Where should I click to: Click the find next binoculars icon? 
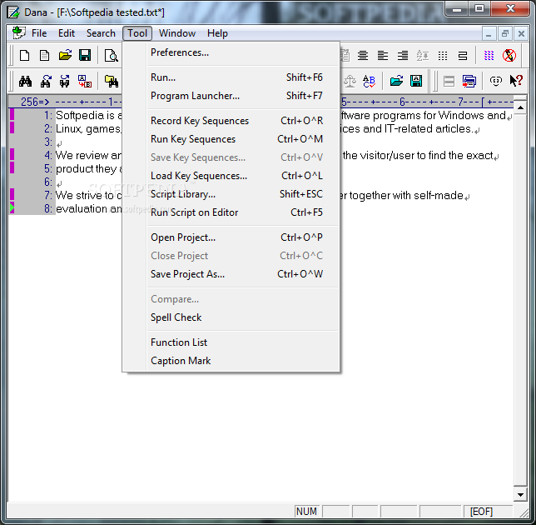46,81
